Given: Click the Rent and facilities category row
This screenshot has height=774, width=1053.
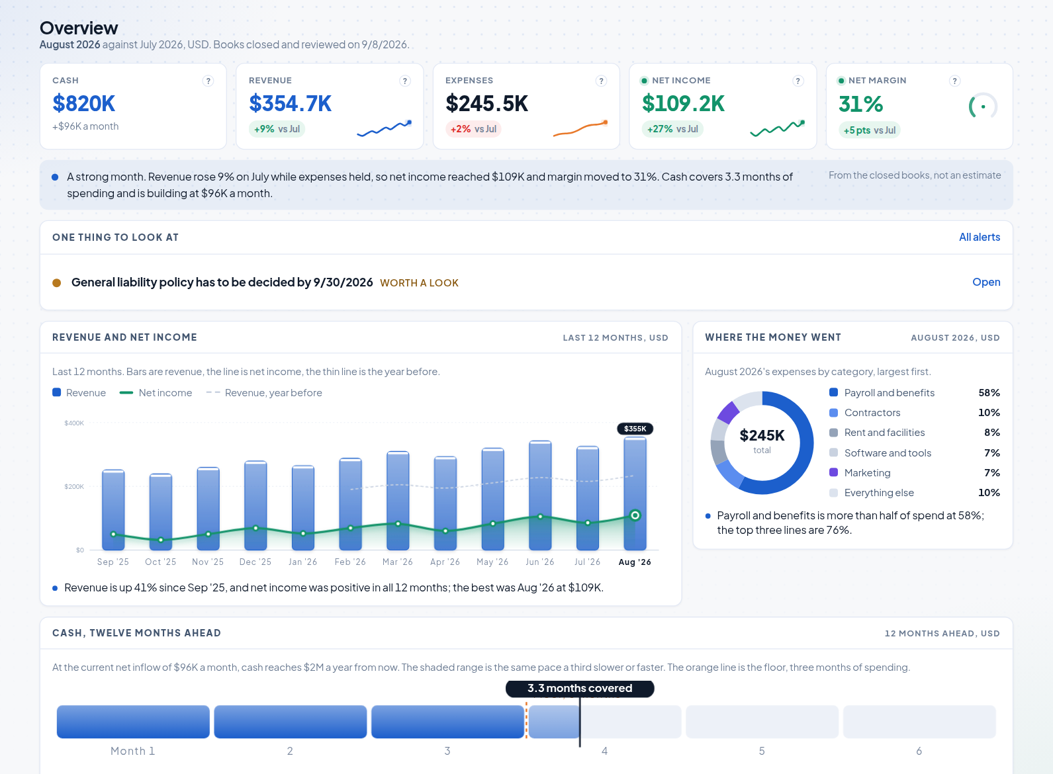Looking at the screenshot, I should pyautogui.click(x=915, y=433).
